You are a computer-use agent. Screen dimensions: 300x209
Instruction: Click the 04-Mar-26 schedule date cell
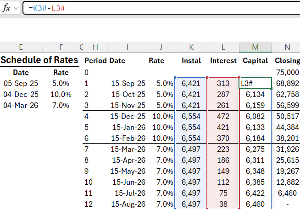click(x=21, y=106)
